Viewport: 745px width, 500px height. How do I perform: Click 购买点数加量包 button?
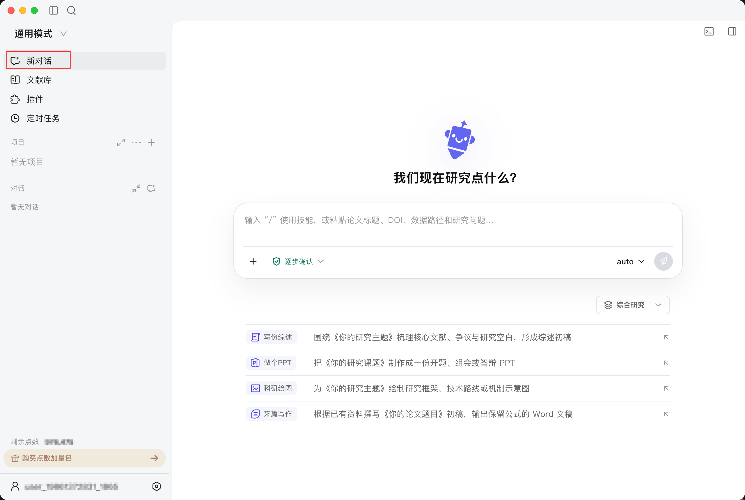coord(85,458)
